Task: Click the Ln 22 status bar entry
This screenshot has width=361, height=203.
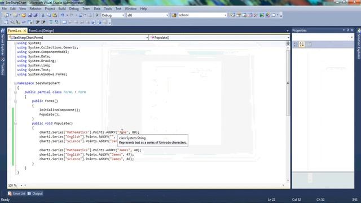Action: pyautogui.click(x=271, y=200)
